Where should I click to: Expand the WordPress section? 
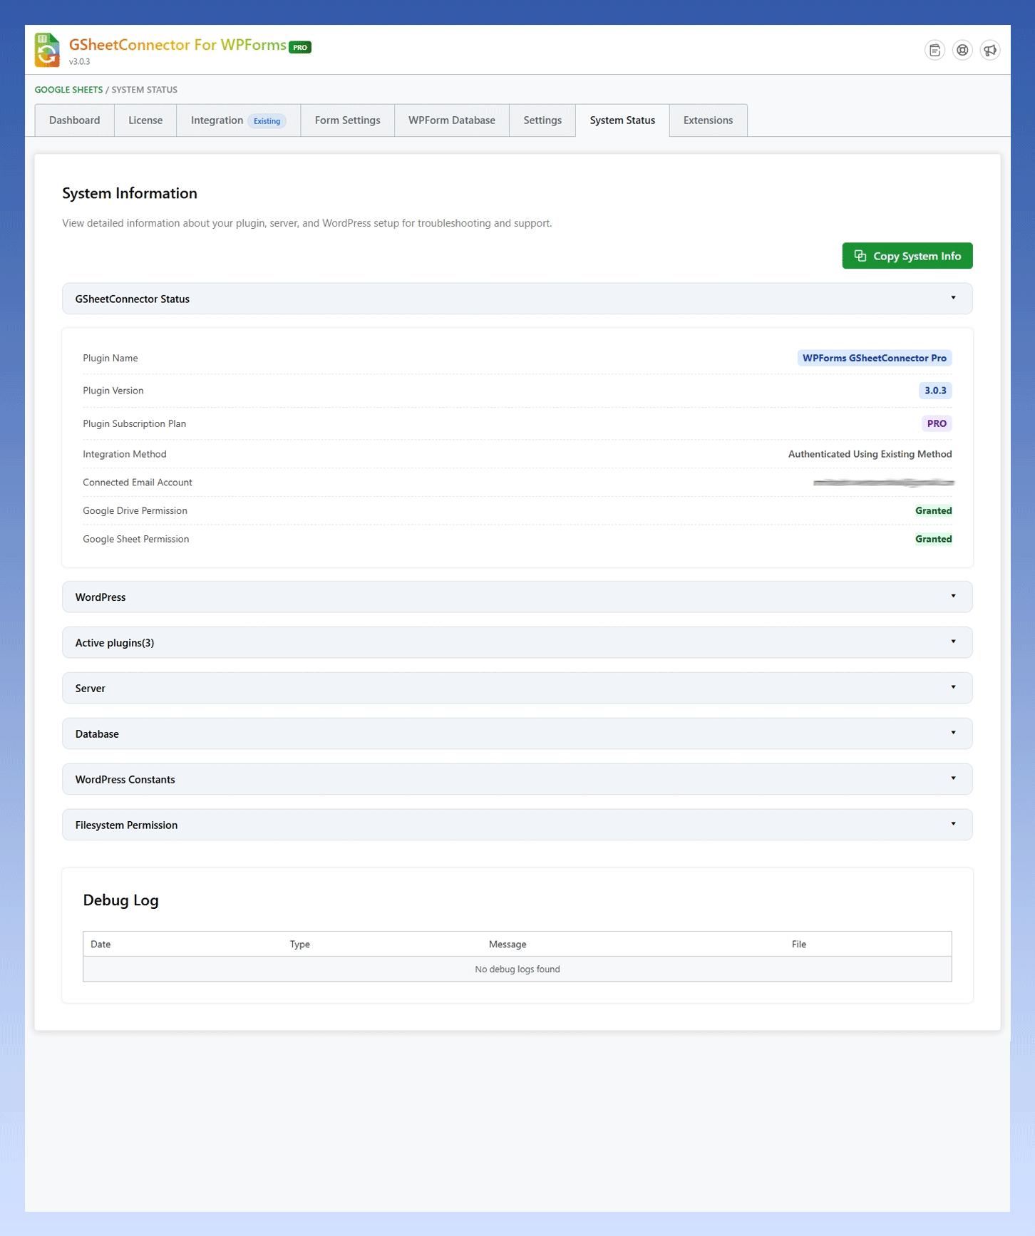(517, 597)
